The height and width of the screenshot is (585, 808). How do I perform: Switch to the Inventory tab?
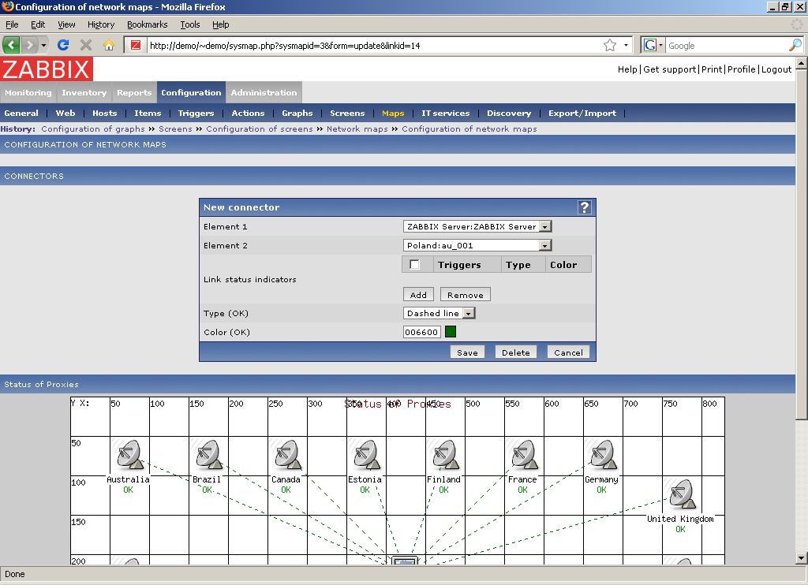[84, 93]
